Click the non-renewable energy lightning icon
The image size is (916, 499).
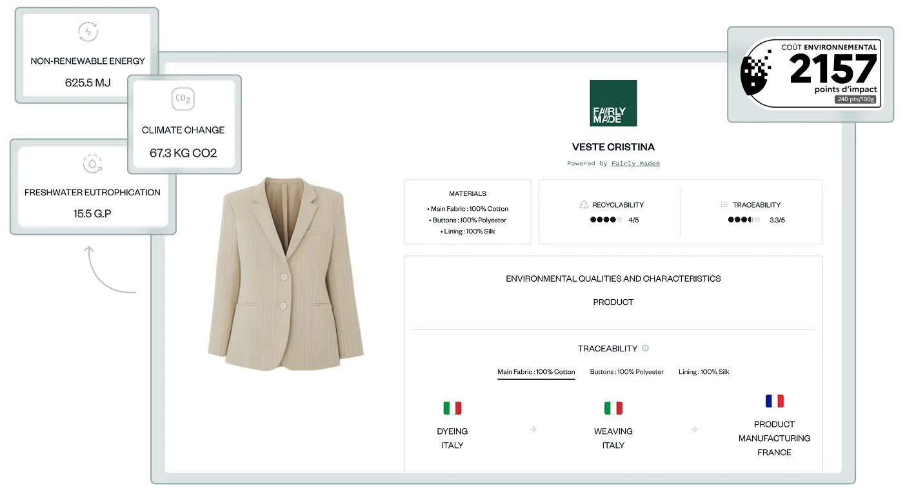[x=88, y=32]
